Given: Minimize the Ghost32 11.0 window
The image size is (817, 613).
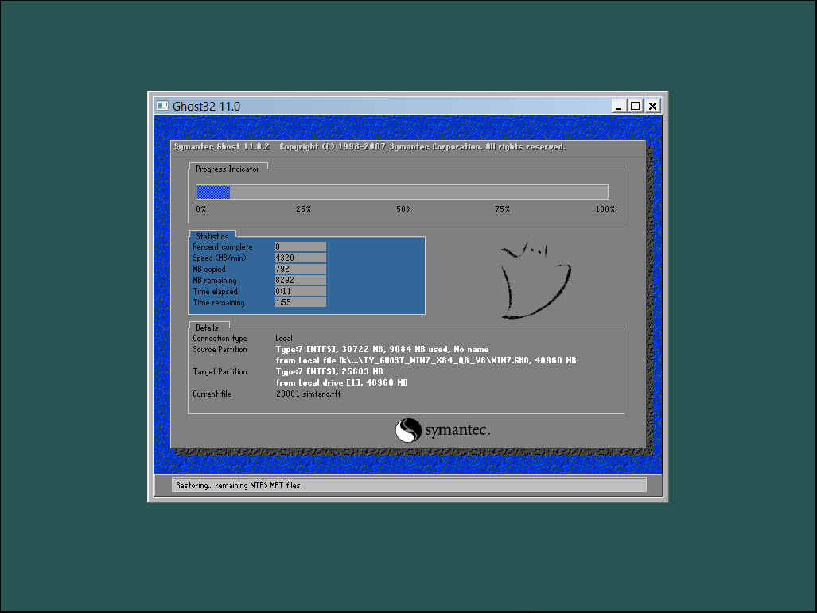Looking at the screenshot, I should click(618, 106).
